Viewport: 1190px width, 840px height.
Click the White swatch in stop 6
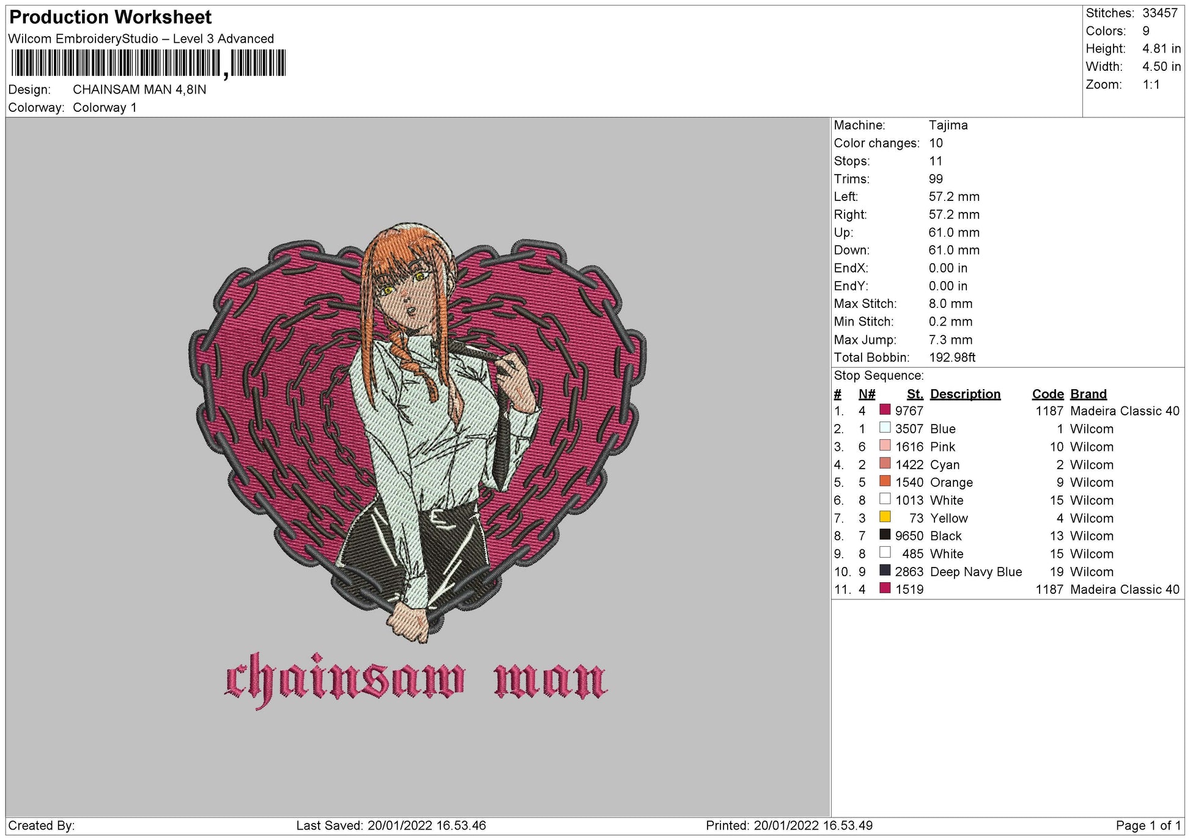885,499
